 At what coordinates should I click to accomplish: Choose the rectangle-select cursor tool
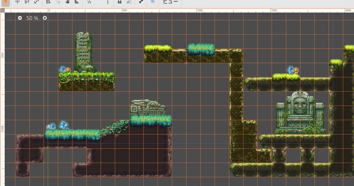tap(49, 2)
